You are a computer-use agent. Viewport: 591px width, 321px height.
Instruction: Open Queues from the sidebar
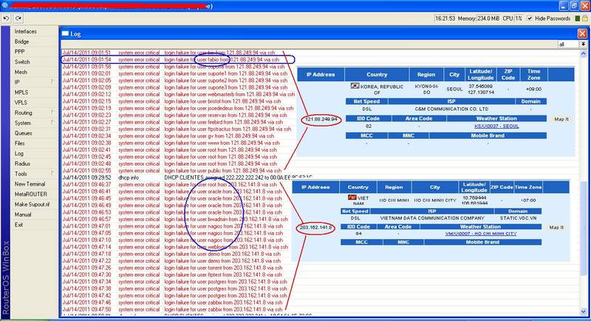(x=23, y=133)
